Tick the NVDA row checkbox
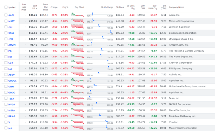The width and height of the screenshot is (215, 132). point(6,104)
